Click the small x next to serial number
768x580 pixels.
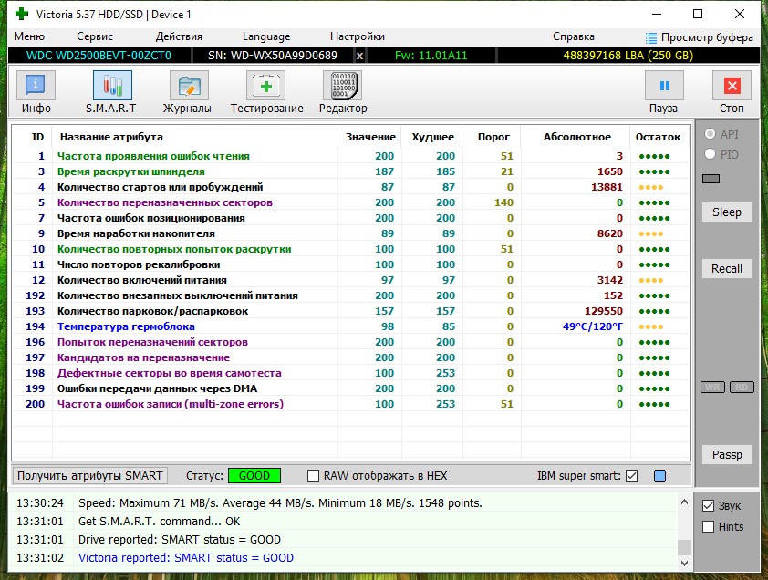359,56
